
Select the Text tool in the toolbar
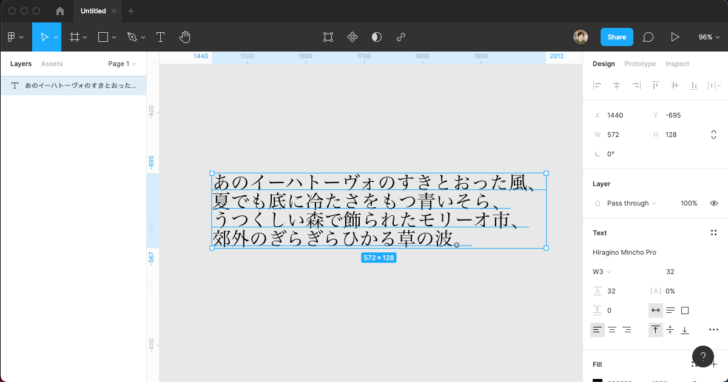click(160, 37)
